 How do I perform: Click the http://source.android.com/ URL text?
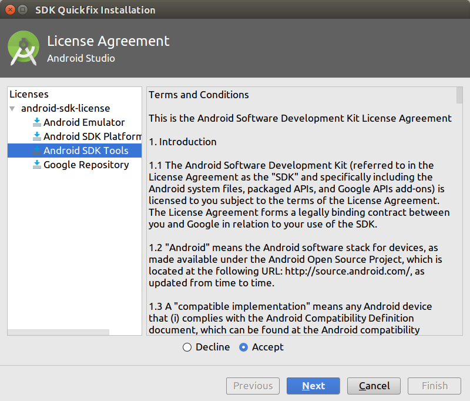click(347, 271)
